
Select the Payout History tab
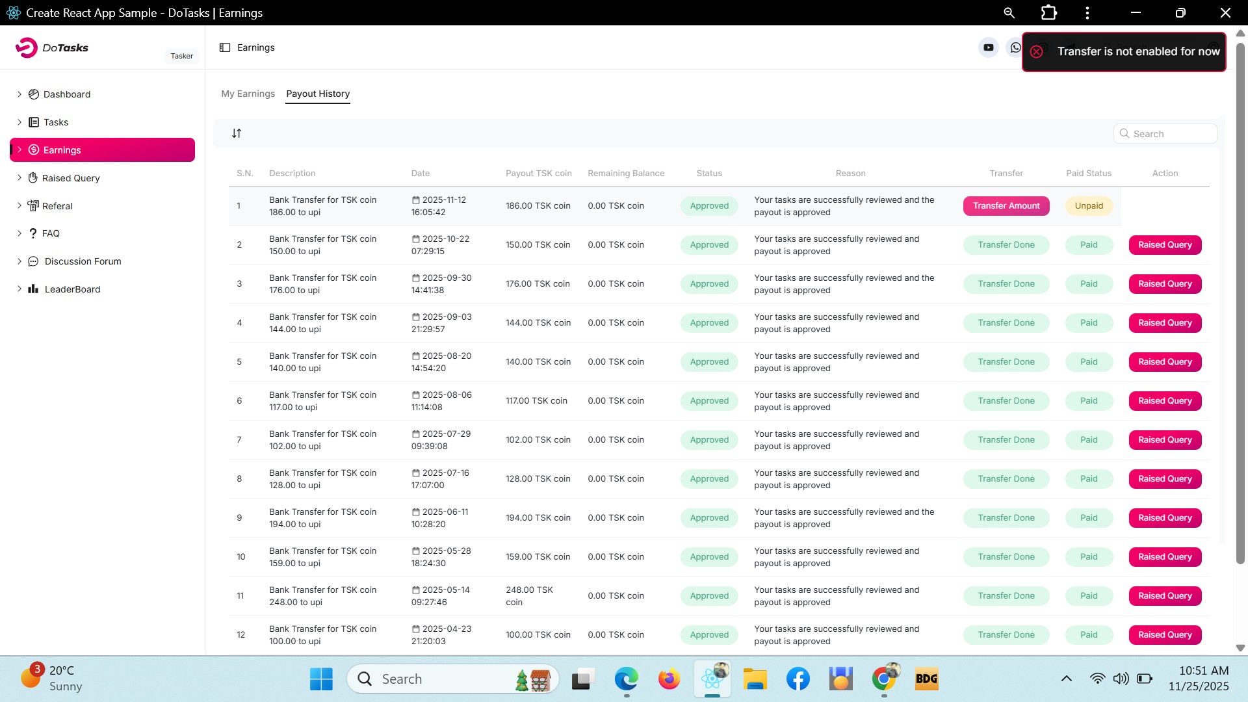318,94
